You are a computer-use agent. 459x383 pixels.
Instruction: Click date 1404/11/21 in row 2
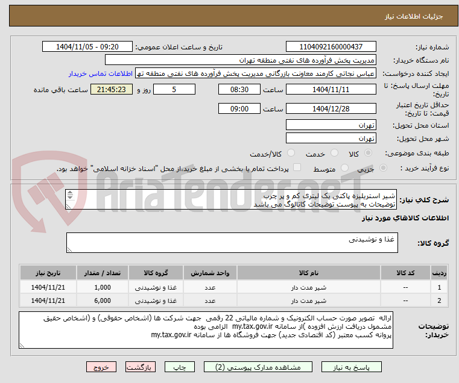pos(48,301)
